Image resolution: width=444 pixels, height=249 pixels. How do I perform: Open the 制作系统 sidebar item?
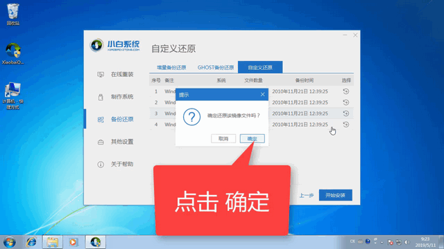pos(122,97)
